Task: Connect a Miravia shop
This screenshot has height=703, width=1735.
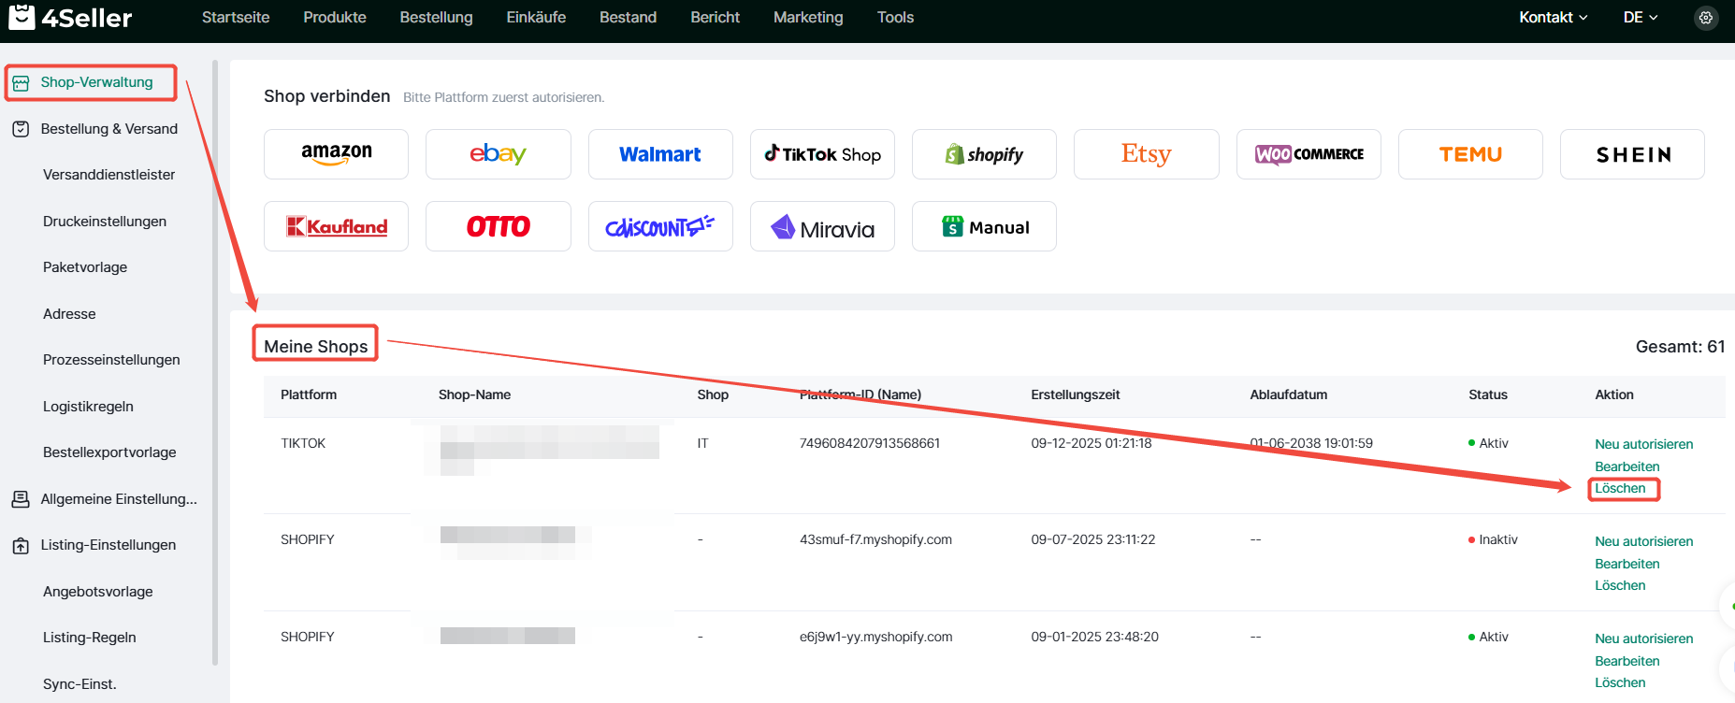Action: pyautogui.click(x=822, y=226)
